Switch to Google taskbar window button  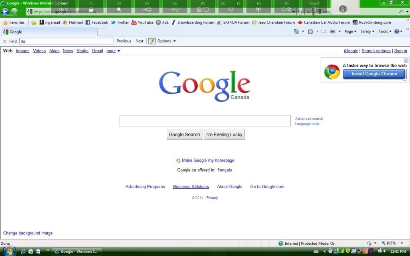click(77, 252)
